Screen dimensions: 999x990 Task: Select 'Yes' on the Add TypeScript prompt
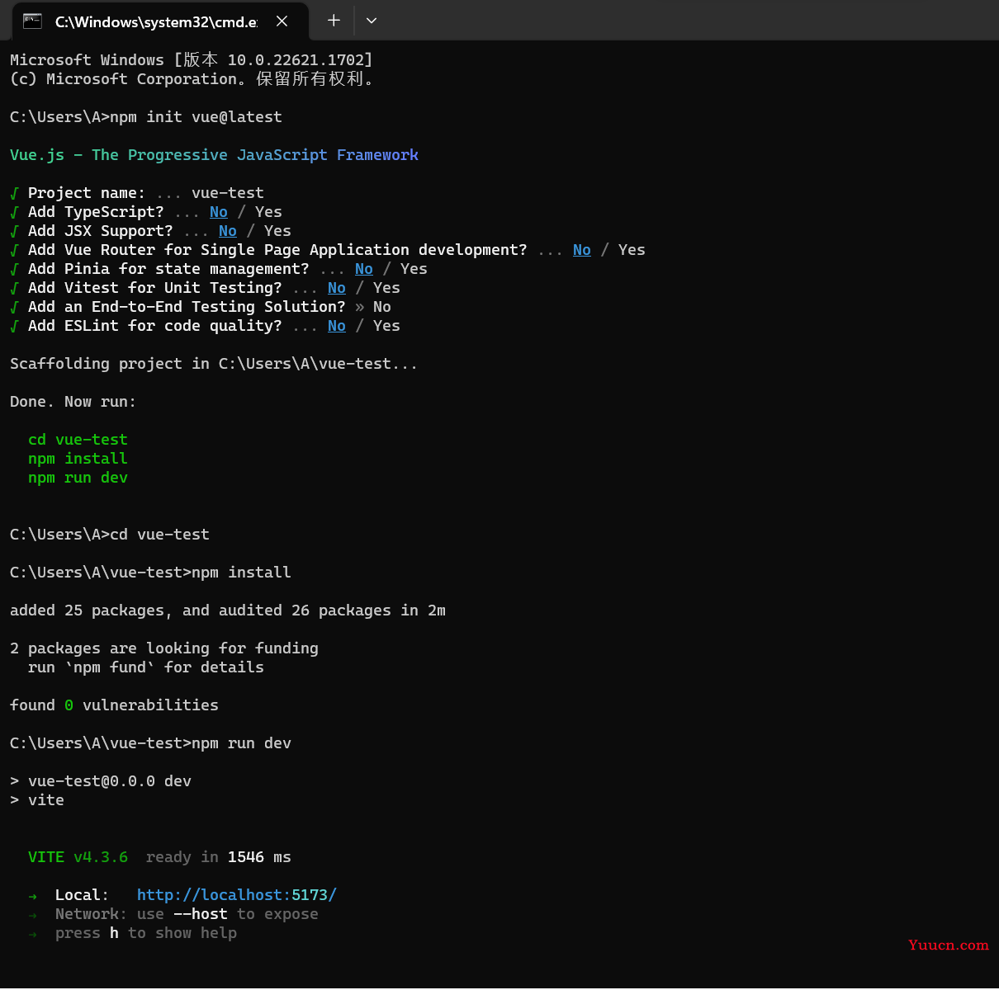click(268, 212)
